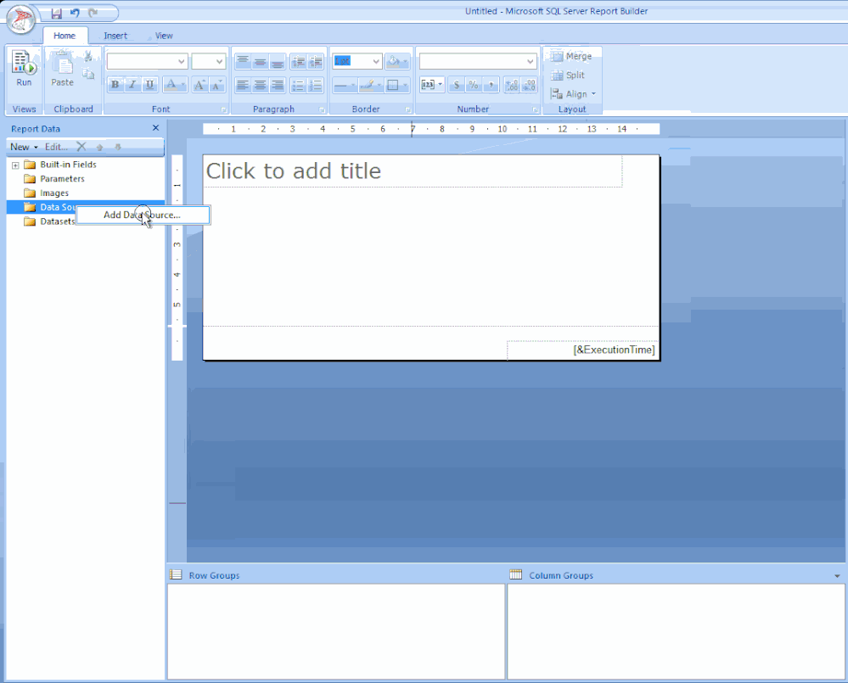Open the Paragraph dialog launcher

click(322, 109)
